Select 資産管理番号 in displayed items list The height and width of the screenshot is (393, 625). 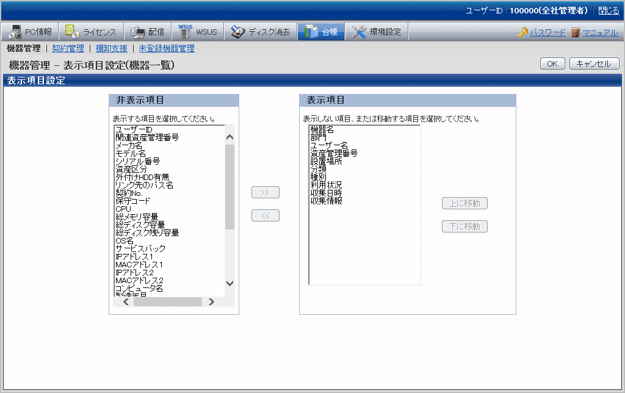[365, 153]
